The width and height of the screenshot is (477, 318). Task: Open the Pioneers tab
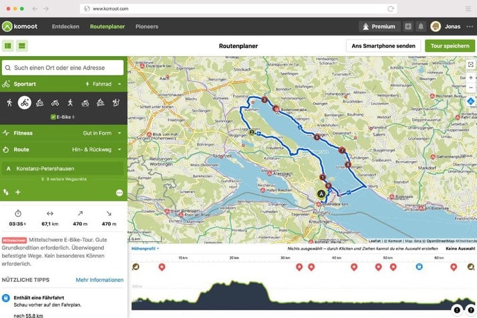click(x=147, y=27)
